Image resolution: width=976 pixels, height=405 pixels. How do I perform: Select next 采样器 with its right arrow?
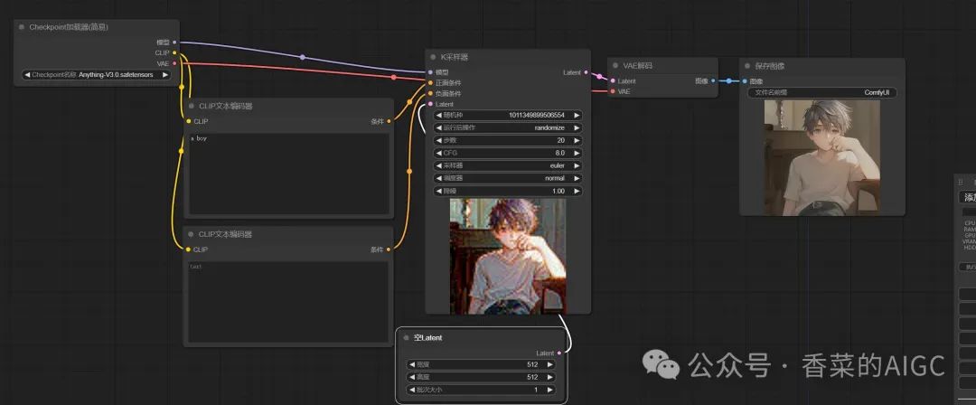tap(577, 165)
